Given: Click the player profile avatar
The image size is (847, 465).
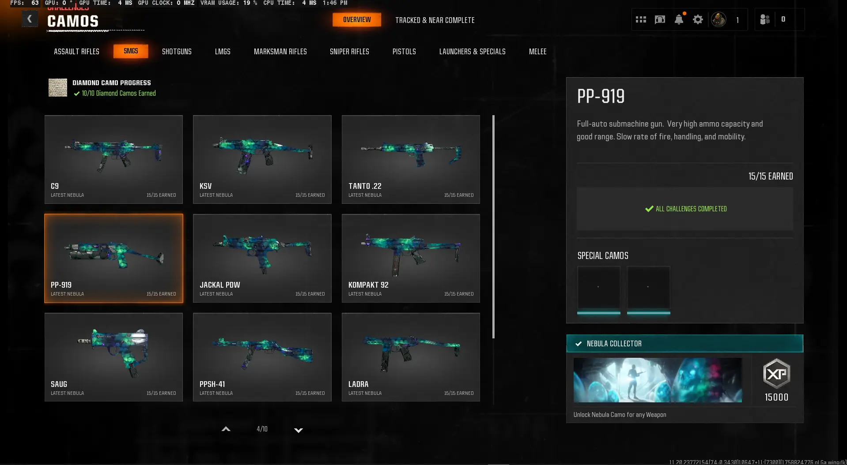Looking at the screenshot, I should click(x=718, y=19).
